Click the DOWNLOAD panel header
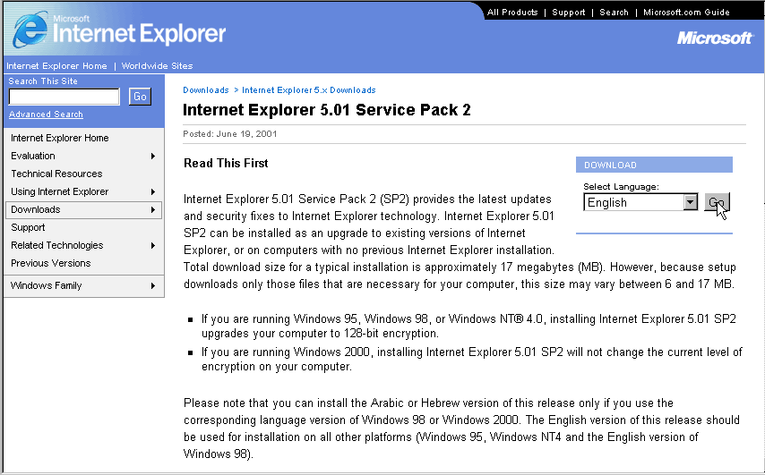The width and height of the screenshot is (765, 475). click(x=654, y=165)
